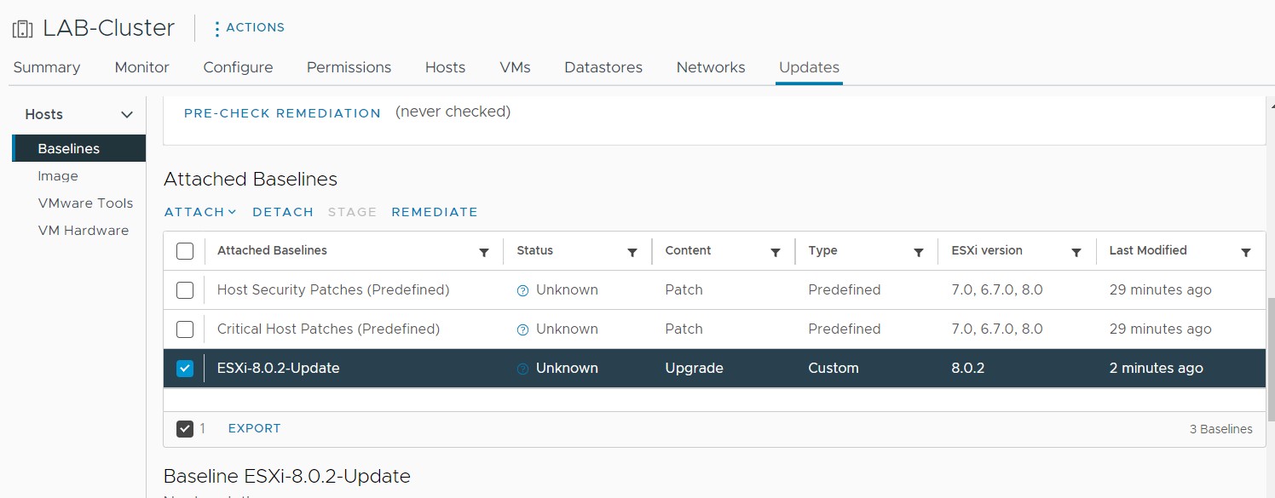
Task: Open the VMs tab
Action: tap(516, 67)
